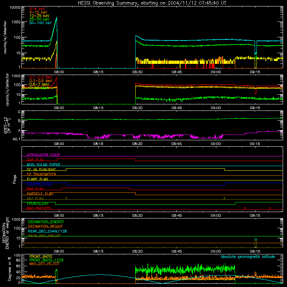The image size is (287, 287).
Task: Click the green 25-50 keV legend entry
Action: pos(39,19)
